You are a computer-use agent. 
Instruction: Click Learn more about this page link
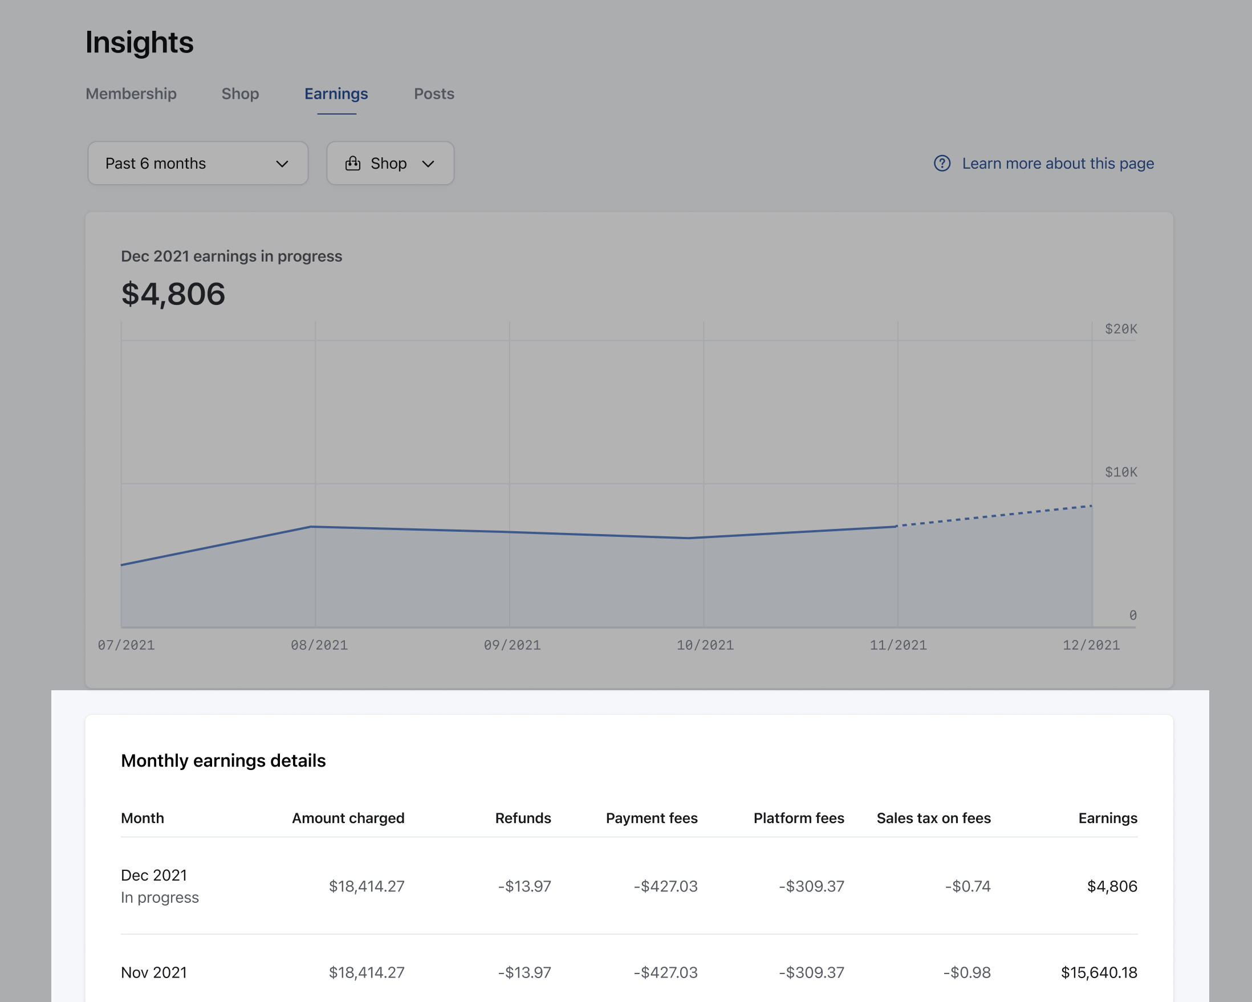pos(1058,163)
